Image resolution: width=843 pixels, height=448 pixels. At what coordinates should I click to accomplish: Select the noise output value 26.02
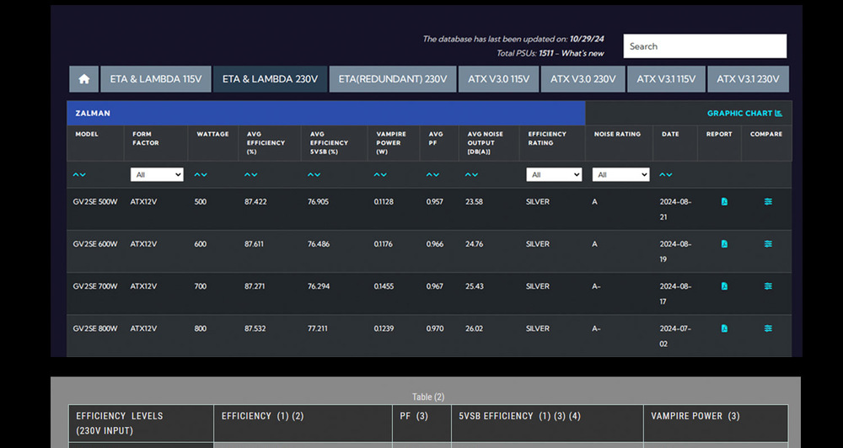474,328
